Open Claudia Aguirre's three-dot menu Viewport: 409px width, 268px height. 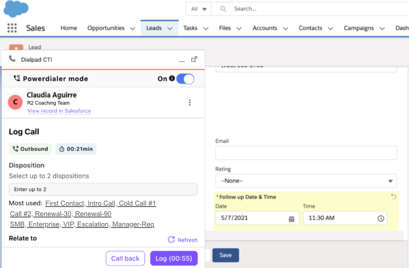[x=190, y=103]
